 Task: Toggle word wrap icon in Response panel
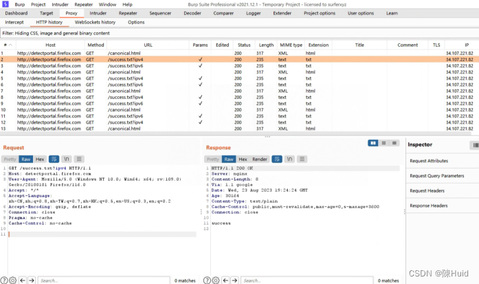[277, 159]
